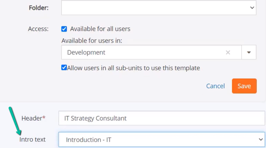Click the Header required field label
Viewport: 266px width, 148px height.
(x=33, y=118)
